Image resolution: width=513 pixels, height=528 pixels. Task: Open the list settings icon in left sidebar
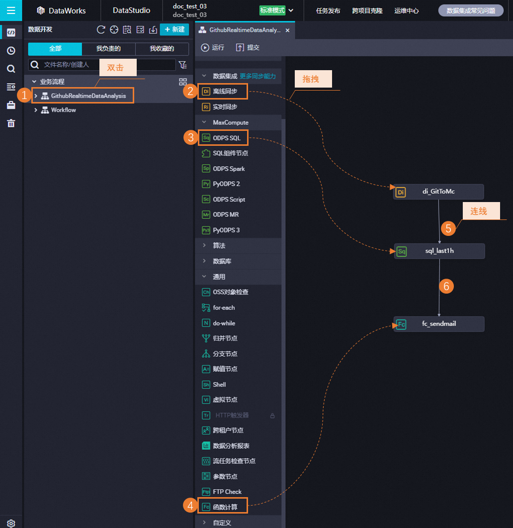tap(11, 87)
